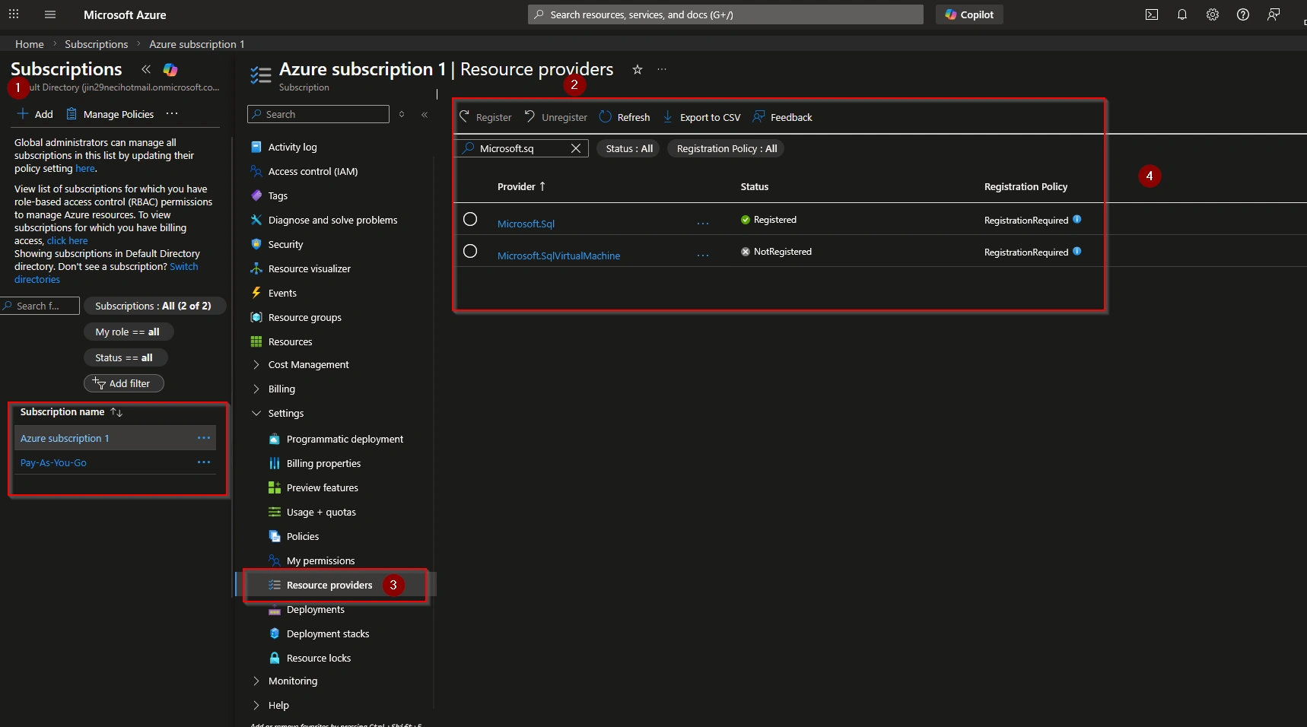
Task: Open the Subscriptions : All (2 of 2) filter
Action: pos(154,306)
